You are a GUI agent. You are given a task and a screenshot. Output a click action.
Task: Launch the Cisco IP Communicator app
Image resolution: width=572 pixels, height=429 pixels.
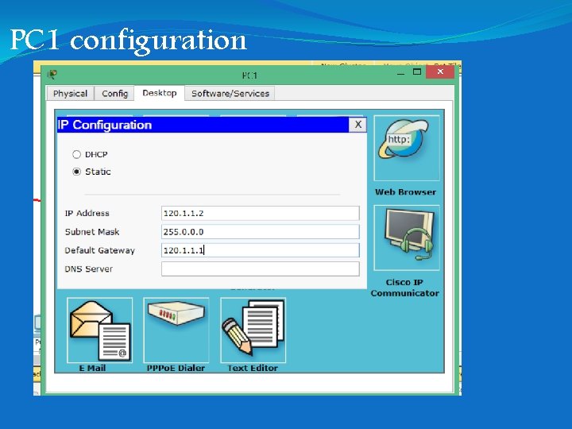(x=407, y=238)
